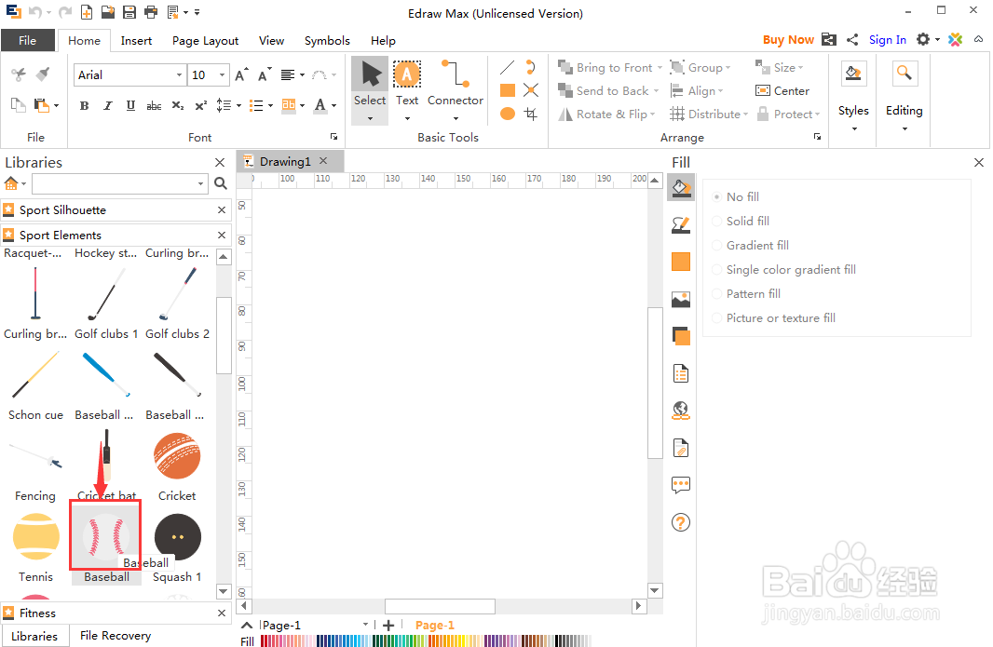Pick the orange rectangle shape tool
The width and height of the screenshot is (993, 647).
pyautogui.click(x=508, y=90)
